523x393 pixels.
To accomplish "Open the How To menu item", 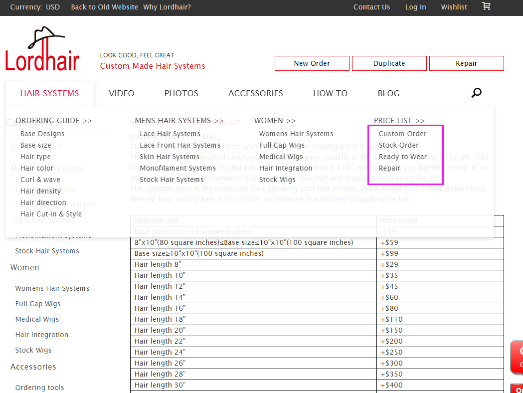I will 330,93.
